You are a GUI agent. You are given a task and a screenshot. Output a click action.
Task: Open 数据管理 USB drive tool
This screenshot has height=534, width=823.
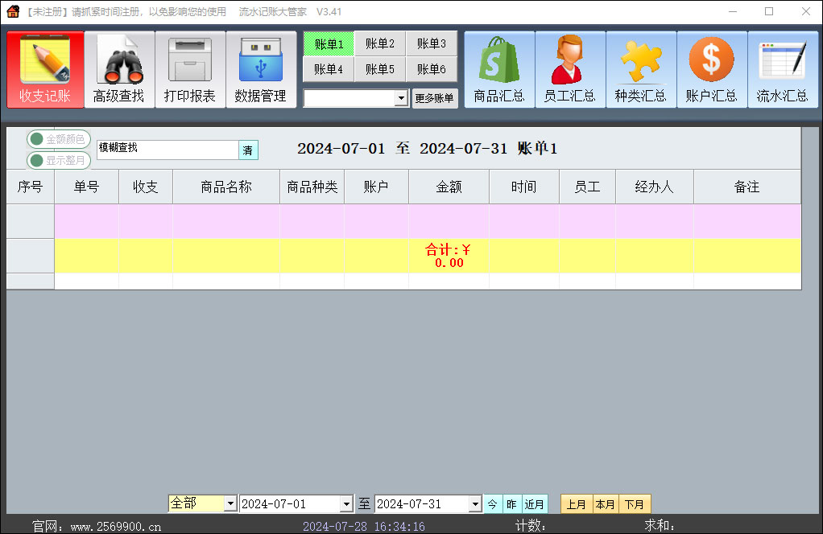(261, 70)
